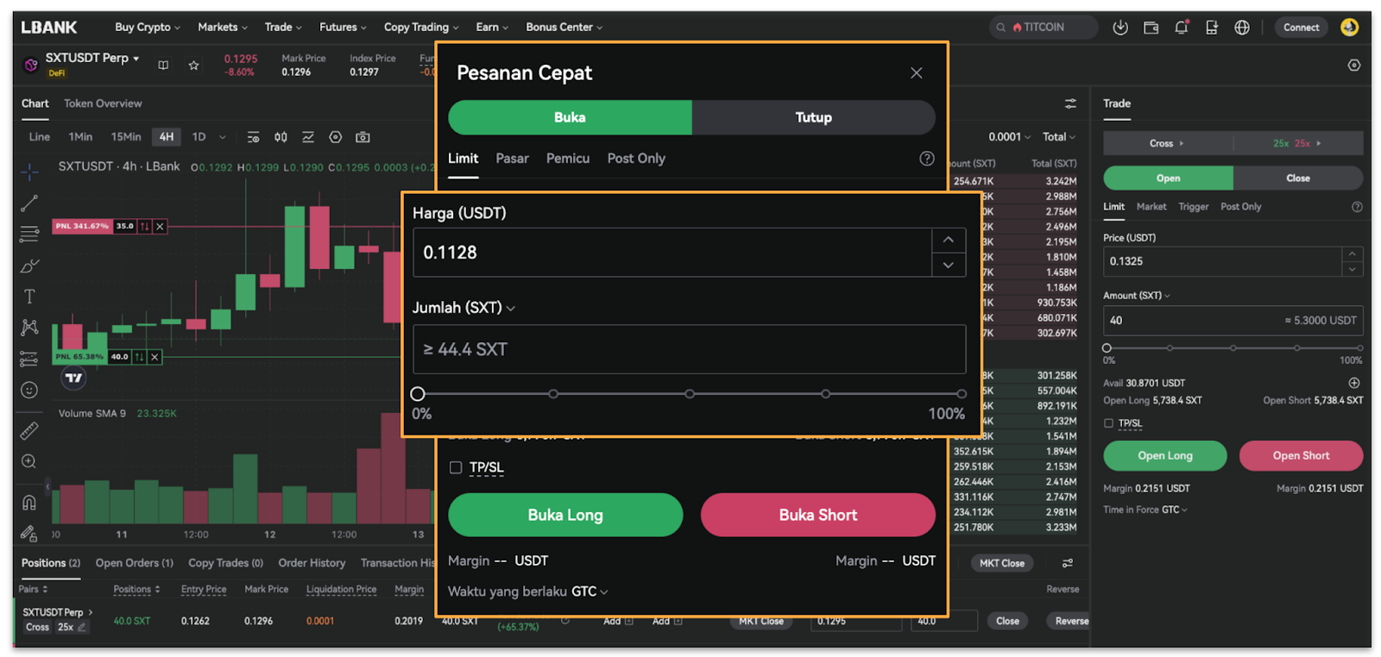The image size is (1381, 657).
Task: Expand the Futures menu
Action: point(343,28)
